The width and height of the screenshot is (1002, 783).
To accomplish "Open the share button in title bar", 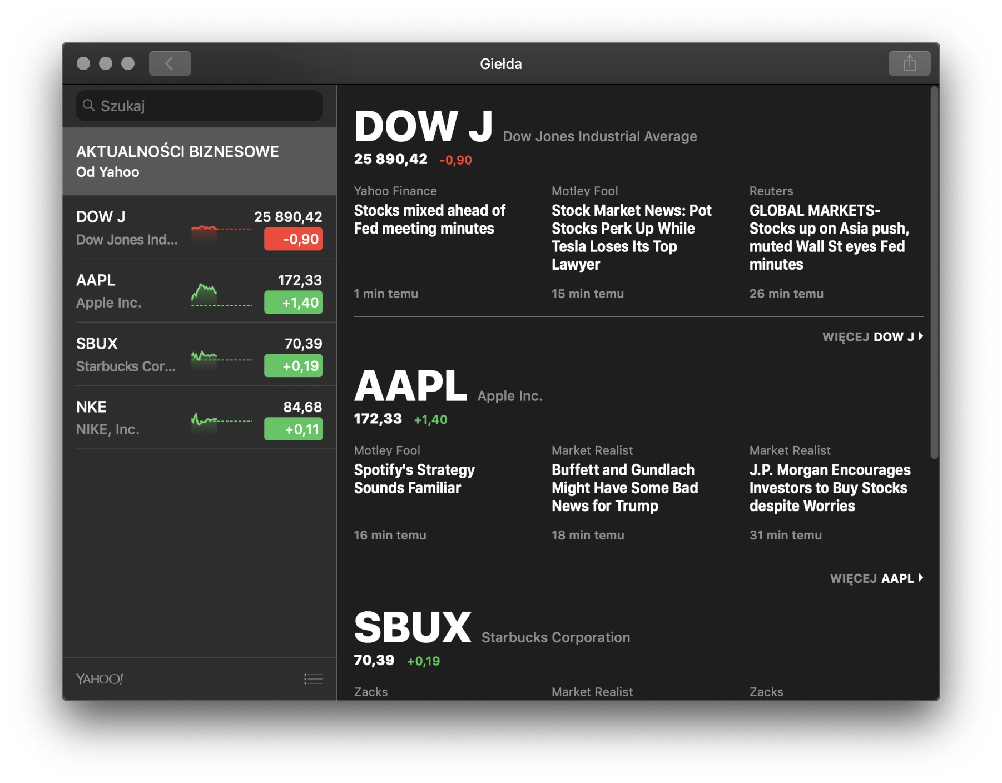I will pos(909,63).
